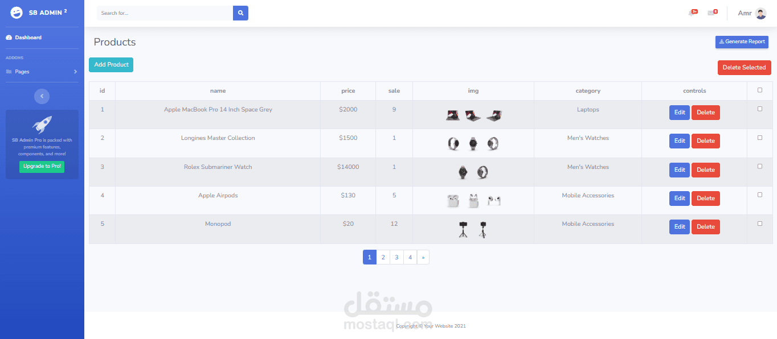Click the 'sale' column header
The width and height of the screenshot is (777, 339).
coord(394,91)
